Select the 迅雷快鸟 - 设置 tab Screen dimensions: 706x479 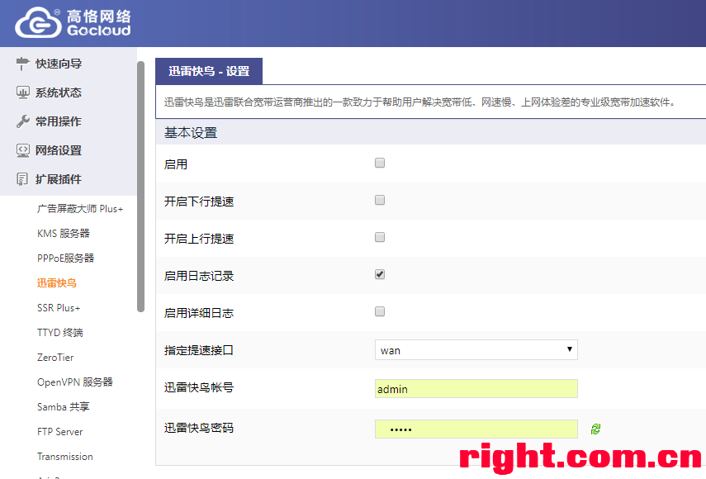(209, 71)
